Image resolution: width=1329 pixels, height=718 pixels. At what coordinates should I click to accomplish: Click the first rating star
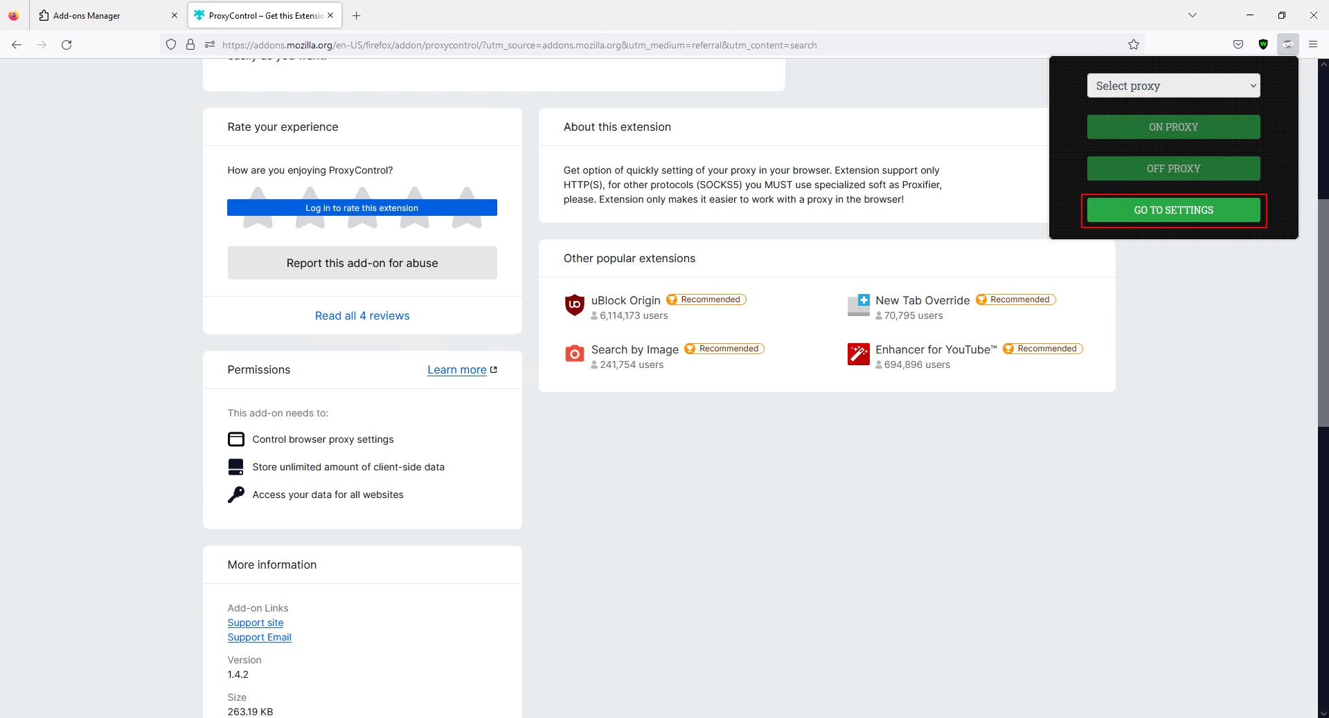click(258, 207)
